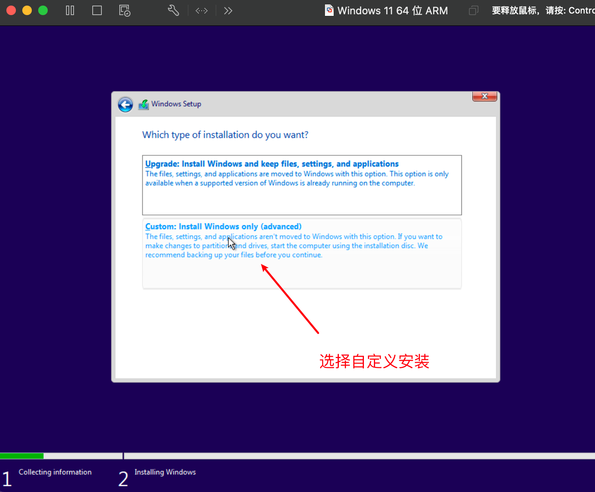This screenshot has width=595, height=492.
Task: Click the red close window traffic light
Action: click(x=11, y=10)
